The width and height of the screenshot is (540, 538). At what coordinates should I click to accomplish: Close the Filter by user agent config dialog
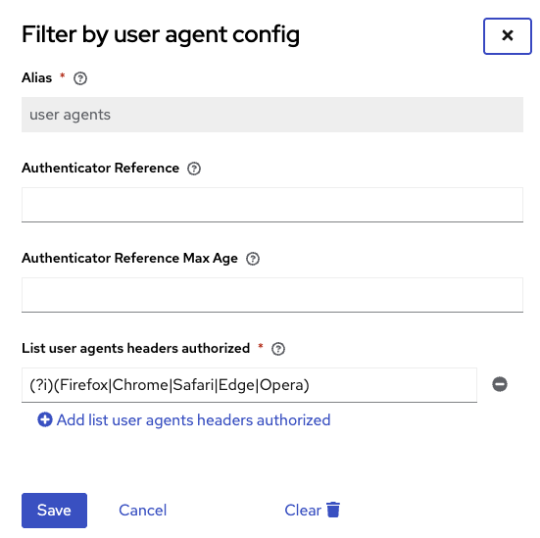pyautogui.click(x=508, y=36)
